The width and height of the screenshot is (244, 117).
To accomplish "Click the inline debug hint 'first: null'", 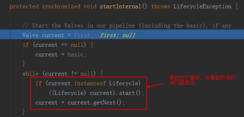I will tap(117, 35).
